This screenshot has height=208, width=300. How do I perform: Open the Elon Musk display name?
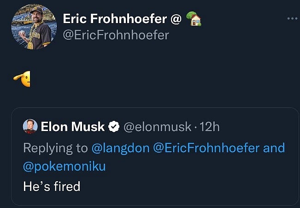[x=73, y=126]
